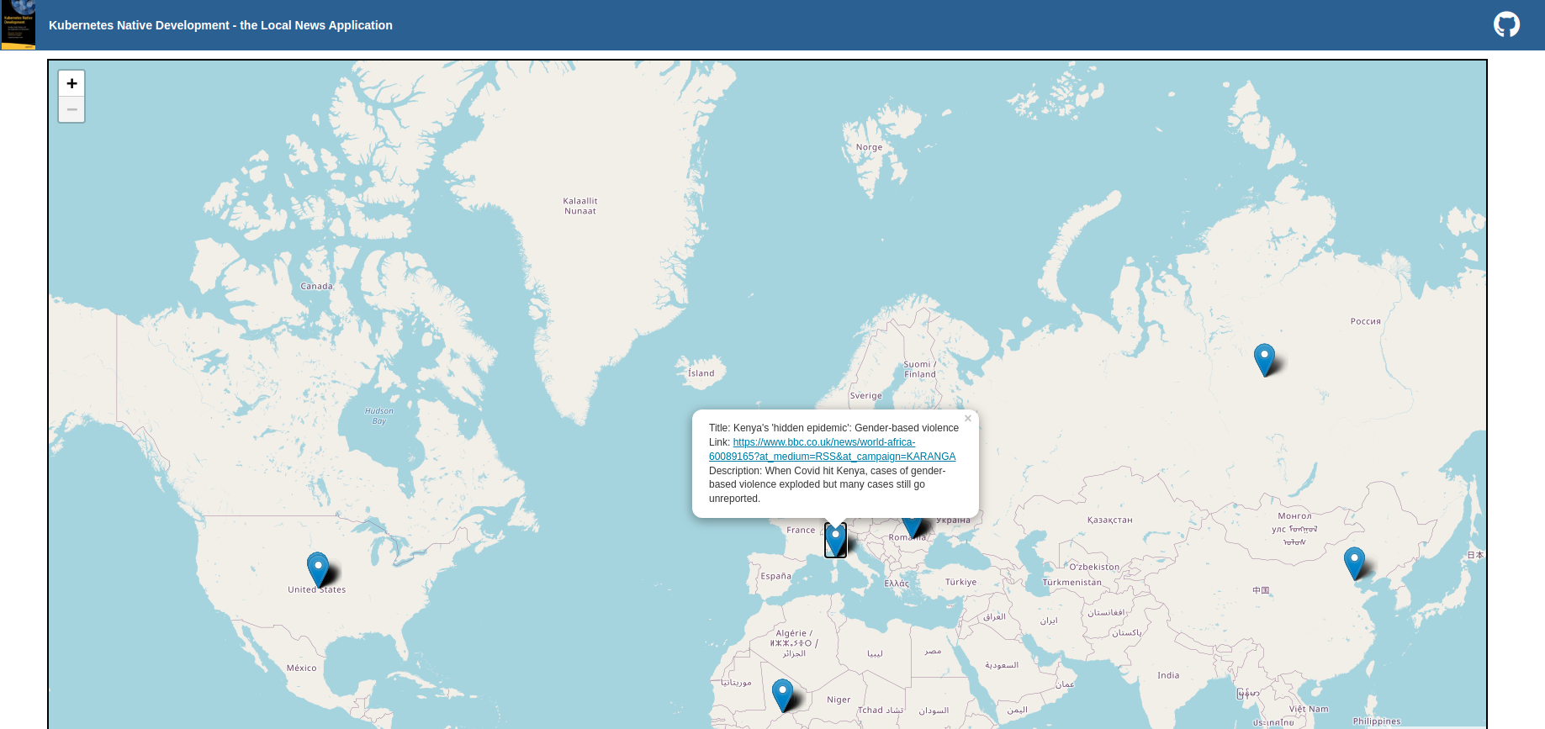
Task: Click the Local News Application header title
Action: click(x=220, y=25)
